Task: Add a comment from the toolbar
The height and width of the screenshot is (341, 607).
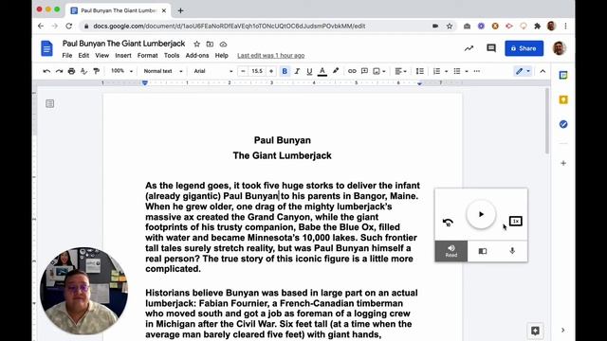Action: point(364,71)
